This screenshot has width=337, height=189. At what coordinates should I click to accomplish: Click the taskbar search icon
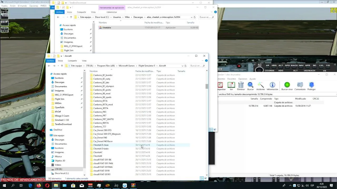click(13, 186)
